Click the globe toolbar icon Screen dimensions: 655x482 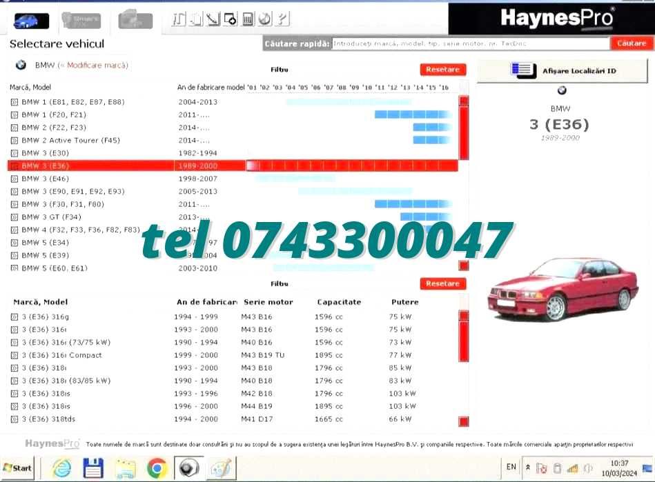tap(265, 19)
